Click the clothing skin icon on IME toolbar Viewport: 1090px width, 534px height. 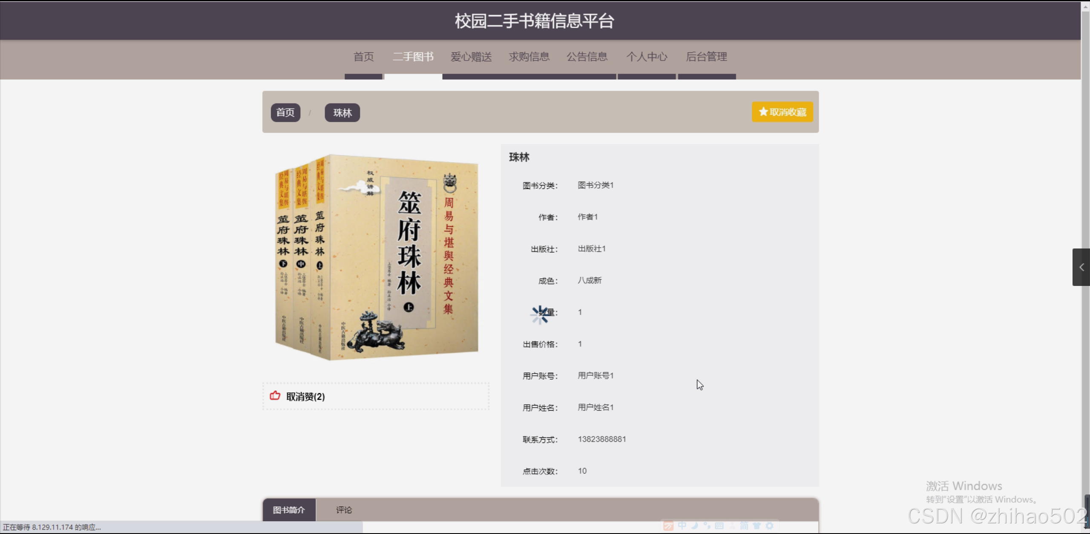(756, 526)
